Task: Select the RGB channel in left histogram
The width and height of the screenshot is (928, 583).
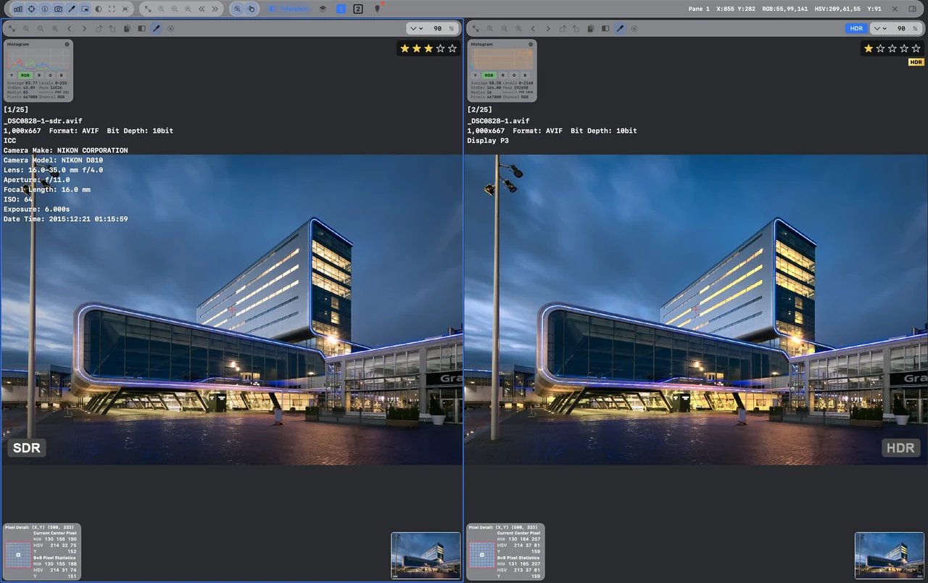Action: (25, 75)
